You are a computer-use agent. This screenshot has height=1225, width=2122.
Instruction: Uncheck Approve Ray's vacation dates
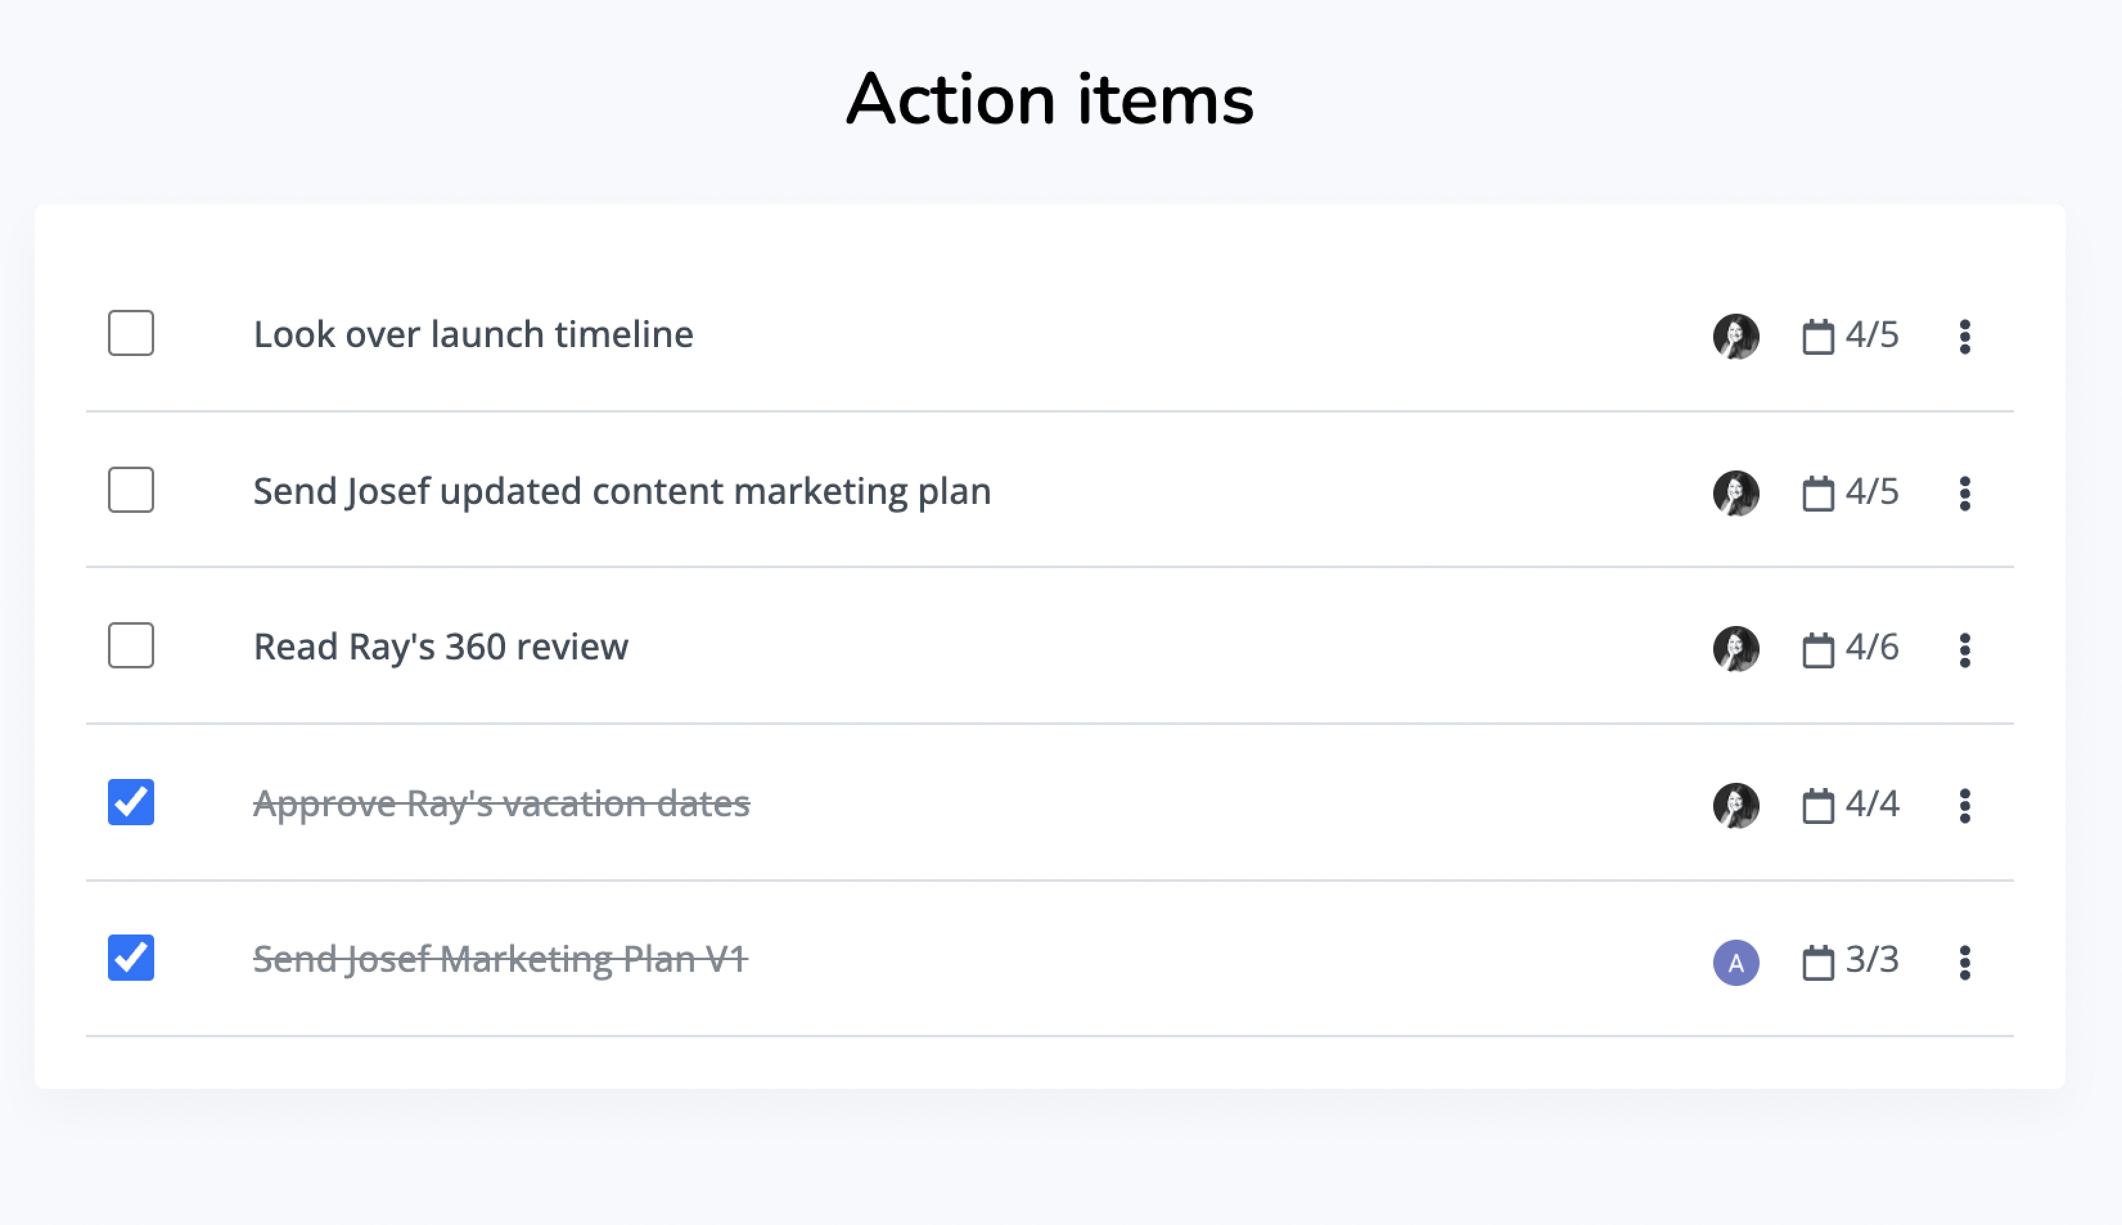click(131, 802)
